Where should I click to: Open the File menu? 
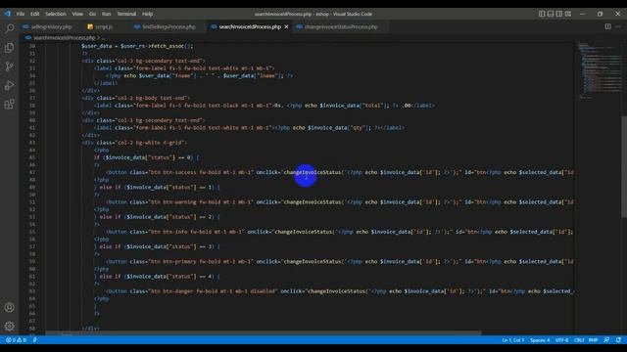click(21, 14)
